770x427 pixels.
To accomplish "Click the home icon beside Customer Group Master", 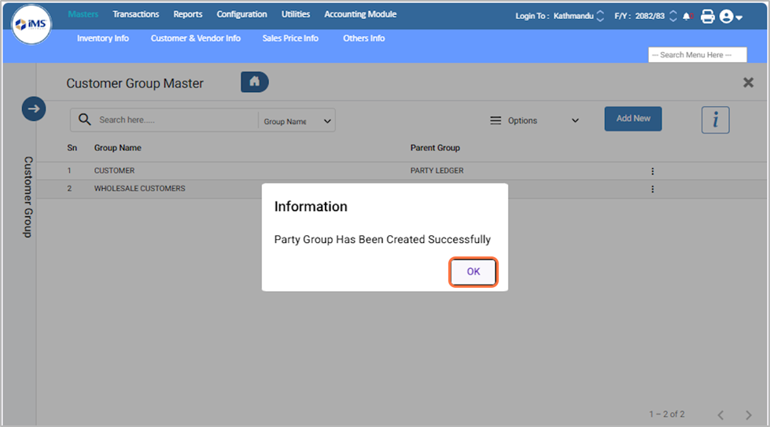I will 254,82.
